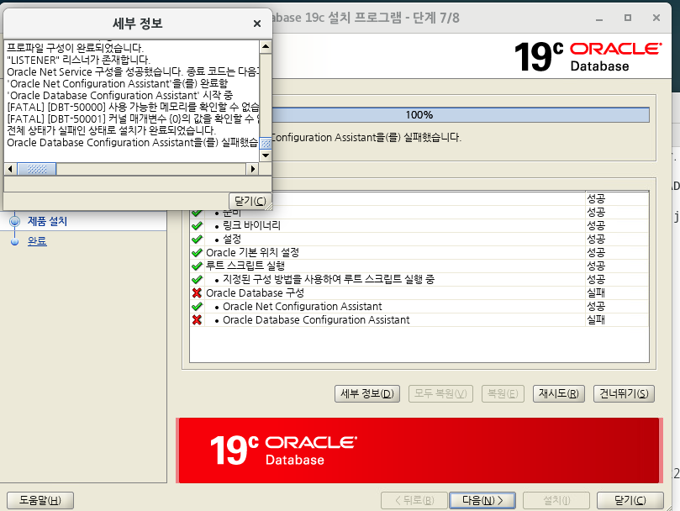Click the checkmark icon for Oracle 기본 위치 설정
Screen dimensions: 680x511
click(197, 252)
